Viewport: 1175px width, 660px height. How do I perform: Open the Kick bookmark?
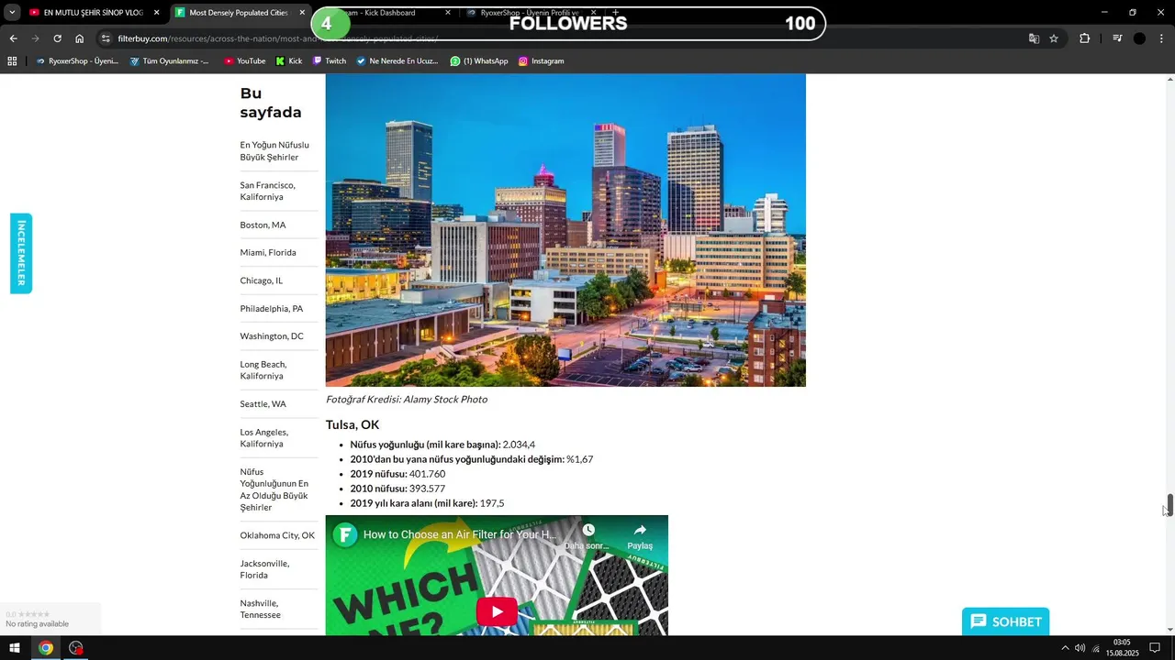(x=288, y=61)
